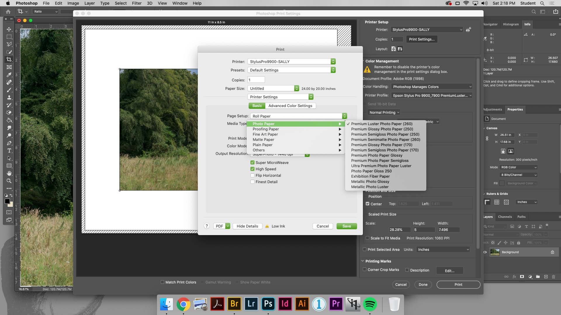Choose Matte Paper media type
Viewport: 561px width, 315px height.
pos(296,139)
